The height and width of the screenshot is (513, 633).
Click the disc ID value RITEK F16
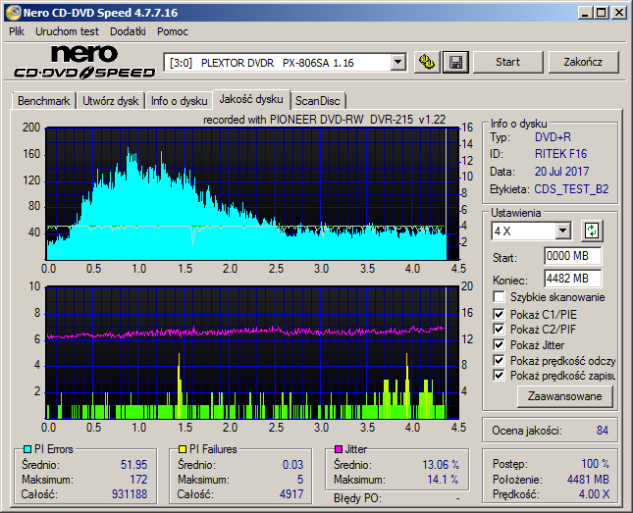pyautogui.click(x=560, y=154)
